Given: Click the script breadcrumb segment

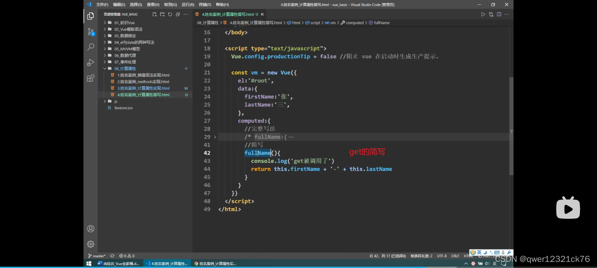Looking at the screenshot, I should 312,23.
